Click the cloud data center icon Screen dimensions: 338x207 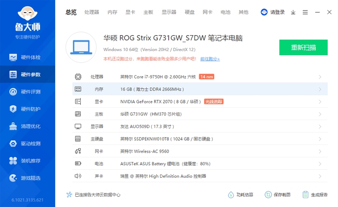click(x=69, y=195)
